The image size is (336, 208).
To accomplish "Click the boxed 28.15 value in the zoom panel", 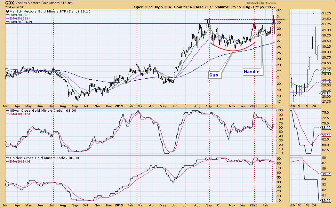I will point(326,93).
